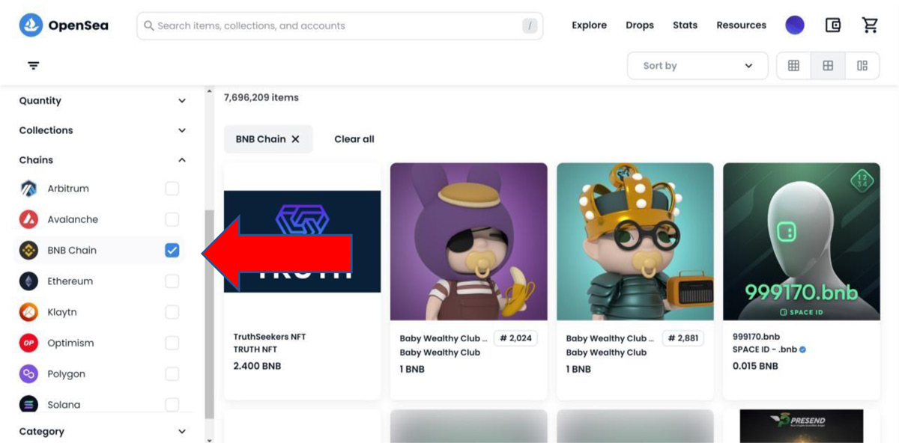Toggle the filter sidebar icon
Screen dimensions: 899x443
pos(34,66)
